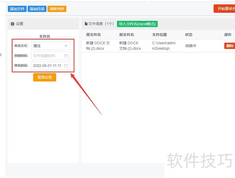
Task: Click the 待操作 status cell
Action: [x=191, y=46]
